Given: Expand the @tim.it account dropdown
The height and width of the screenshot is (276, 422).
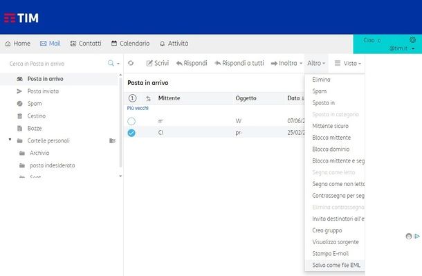Looking at the screenshot, I should pos(413,48).
